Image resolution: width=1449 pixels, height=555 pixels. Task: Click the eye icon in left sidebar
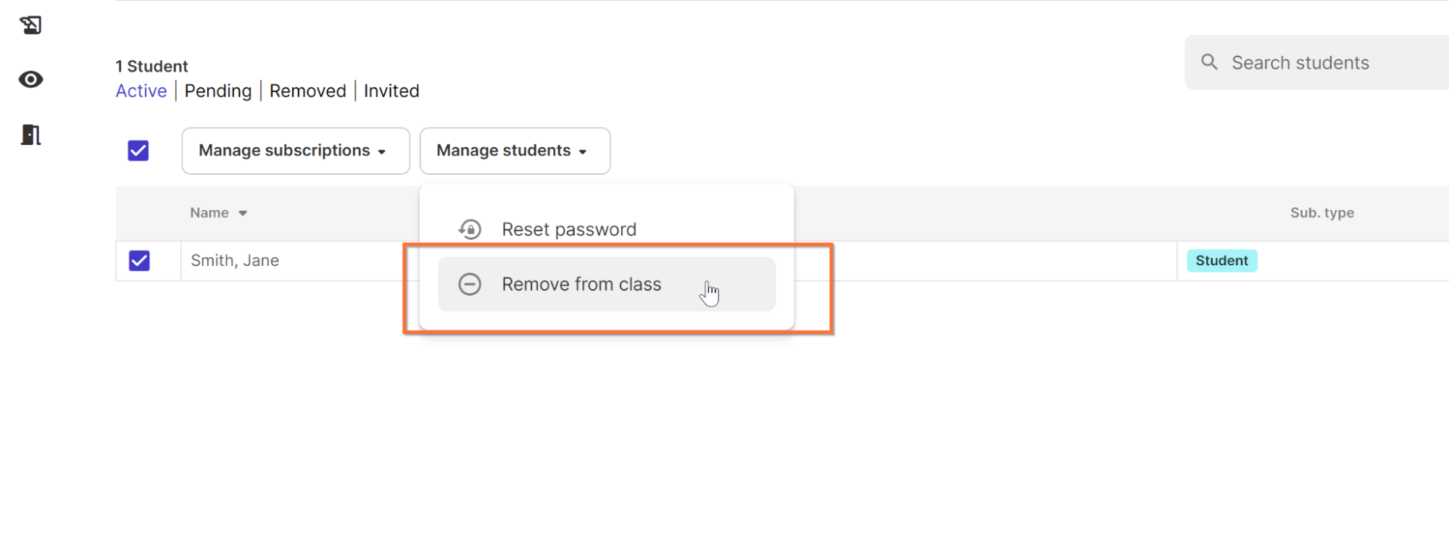point(30,79)
